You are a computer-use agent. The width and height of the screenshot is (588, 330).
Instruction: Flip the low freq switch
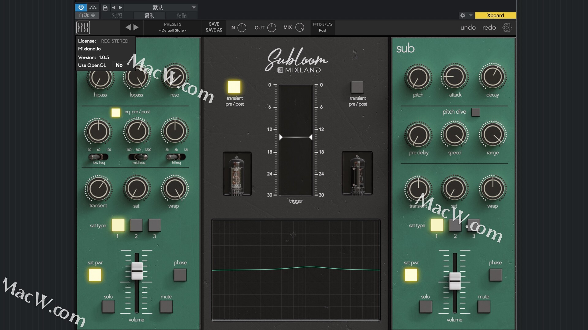tap(98, 157)
